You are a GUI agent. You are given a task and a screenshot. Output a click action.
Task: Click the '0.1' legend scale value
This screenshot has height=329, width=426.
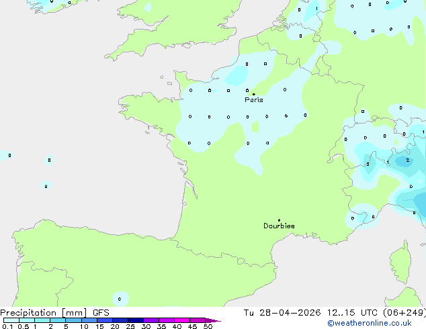tap(7, 326)
